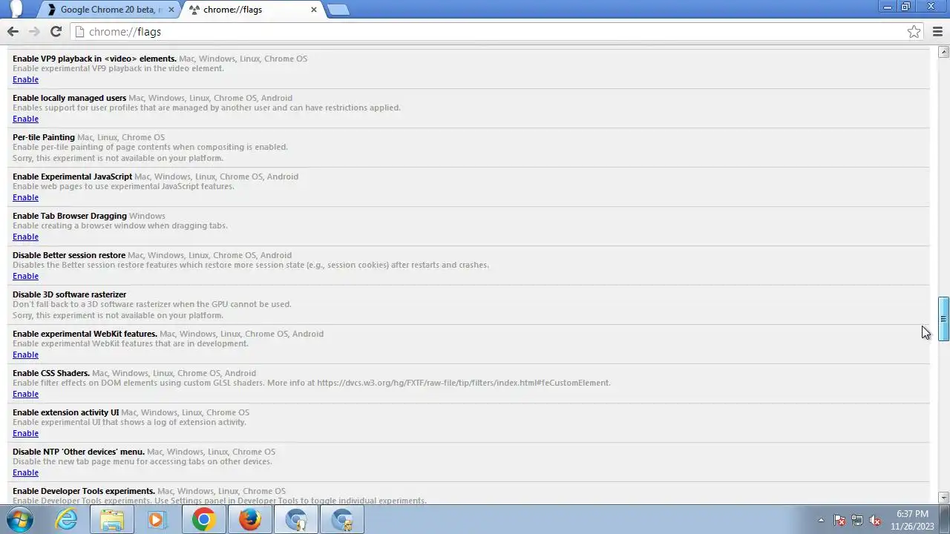Enable experimental WebKit features flag

click(25, 355)
